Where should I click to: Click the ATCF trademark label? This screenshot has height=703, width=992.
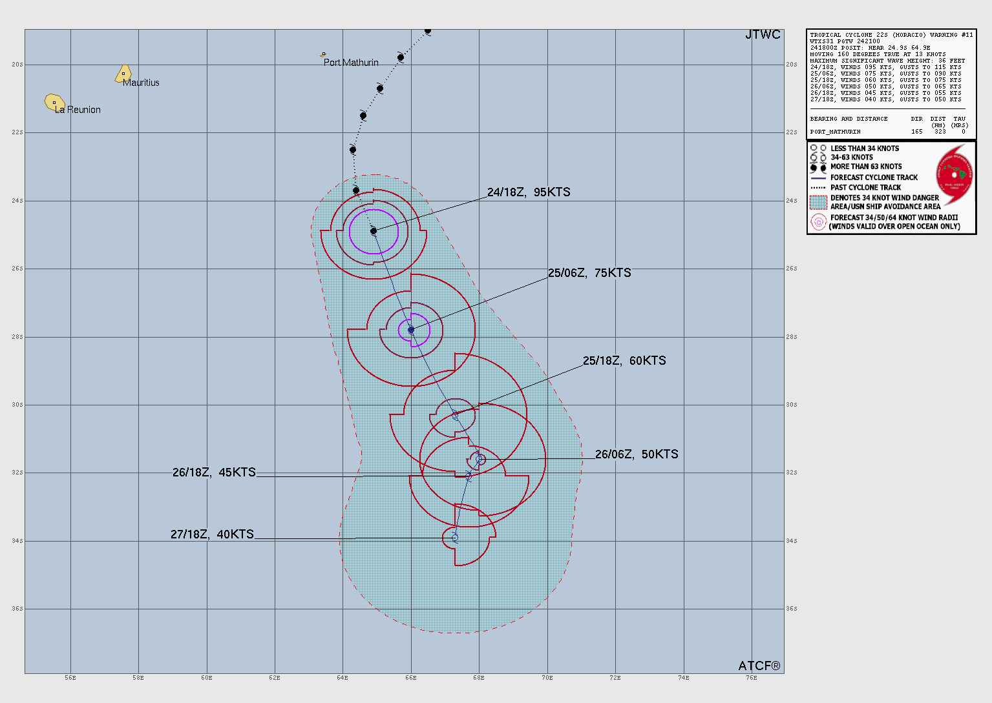759,666
